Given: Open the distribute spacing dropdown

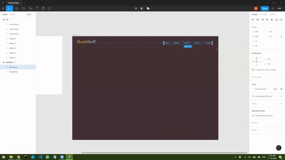Looking at the screenshot, I should point(281,20).
